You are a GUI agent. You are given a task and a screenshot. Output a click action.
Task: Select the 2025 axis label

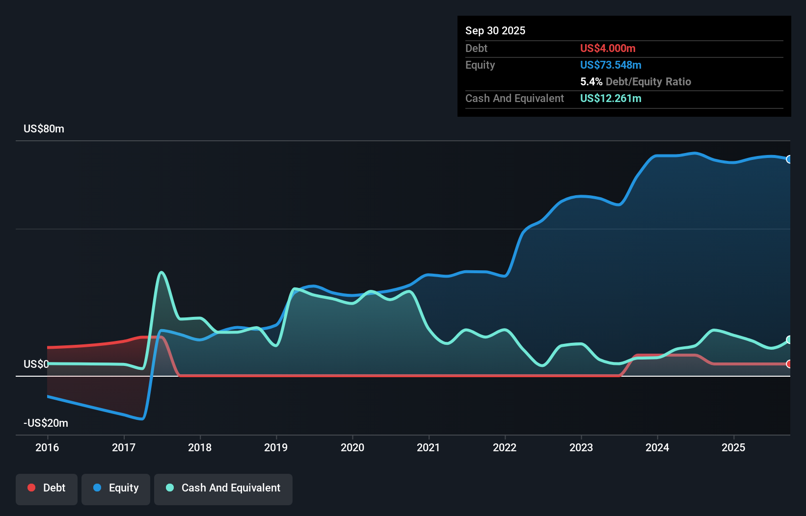point(734,447)
